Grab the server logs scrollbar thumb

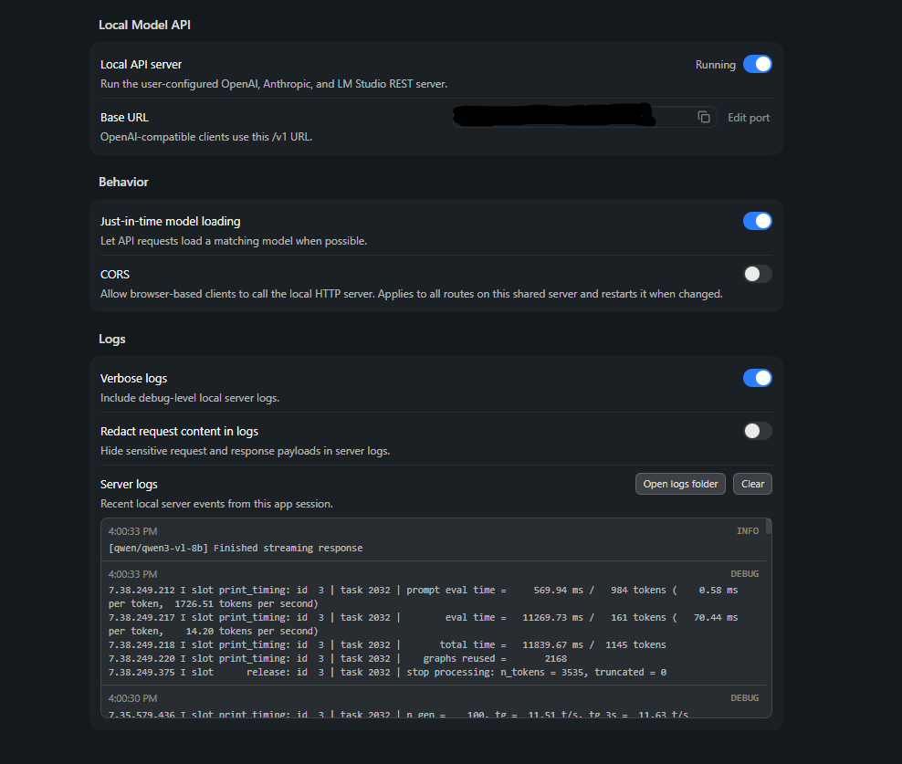[769, 527]
